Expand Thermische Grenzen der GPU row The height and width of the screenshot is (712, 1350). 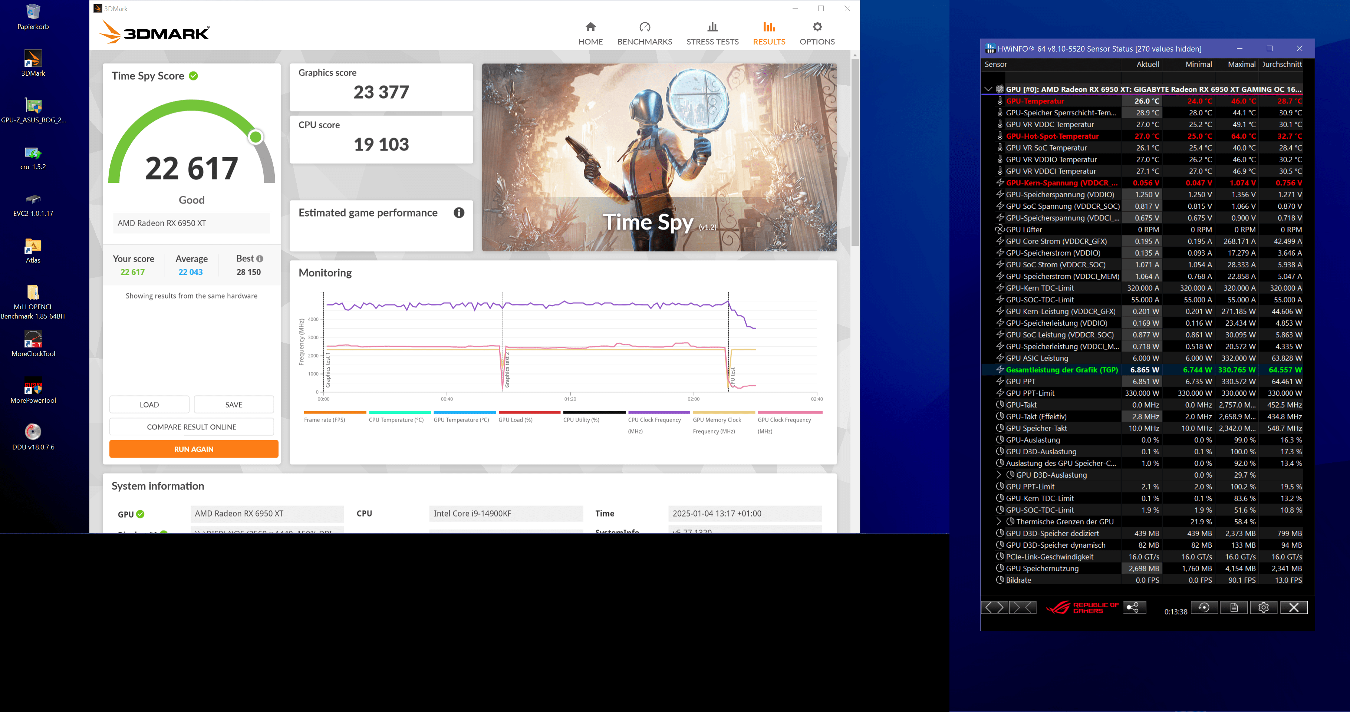(x=998, y=522)
